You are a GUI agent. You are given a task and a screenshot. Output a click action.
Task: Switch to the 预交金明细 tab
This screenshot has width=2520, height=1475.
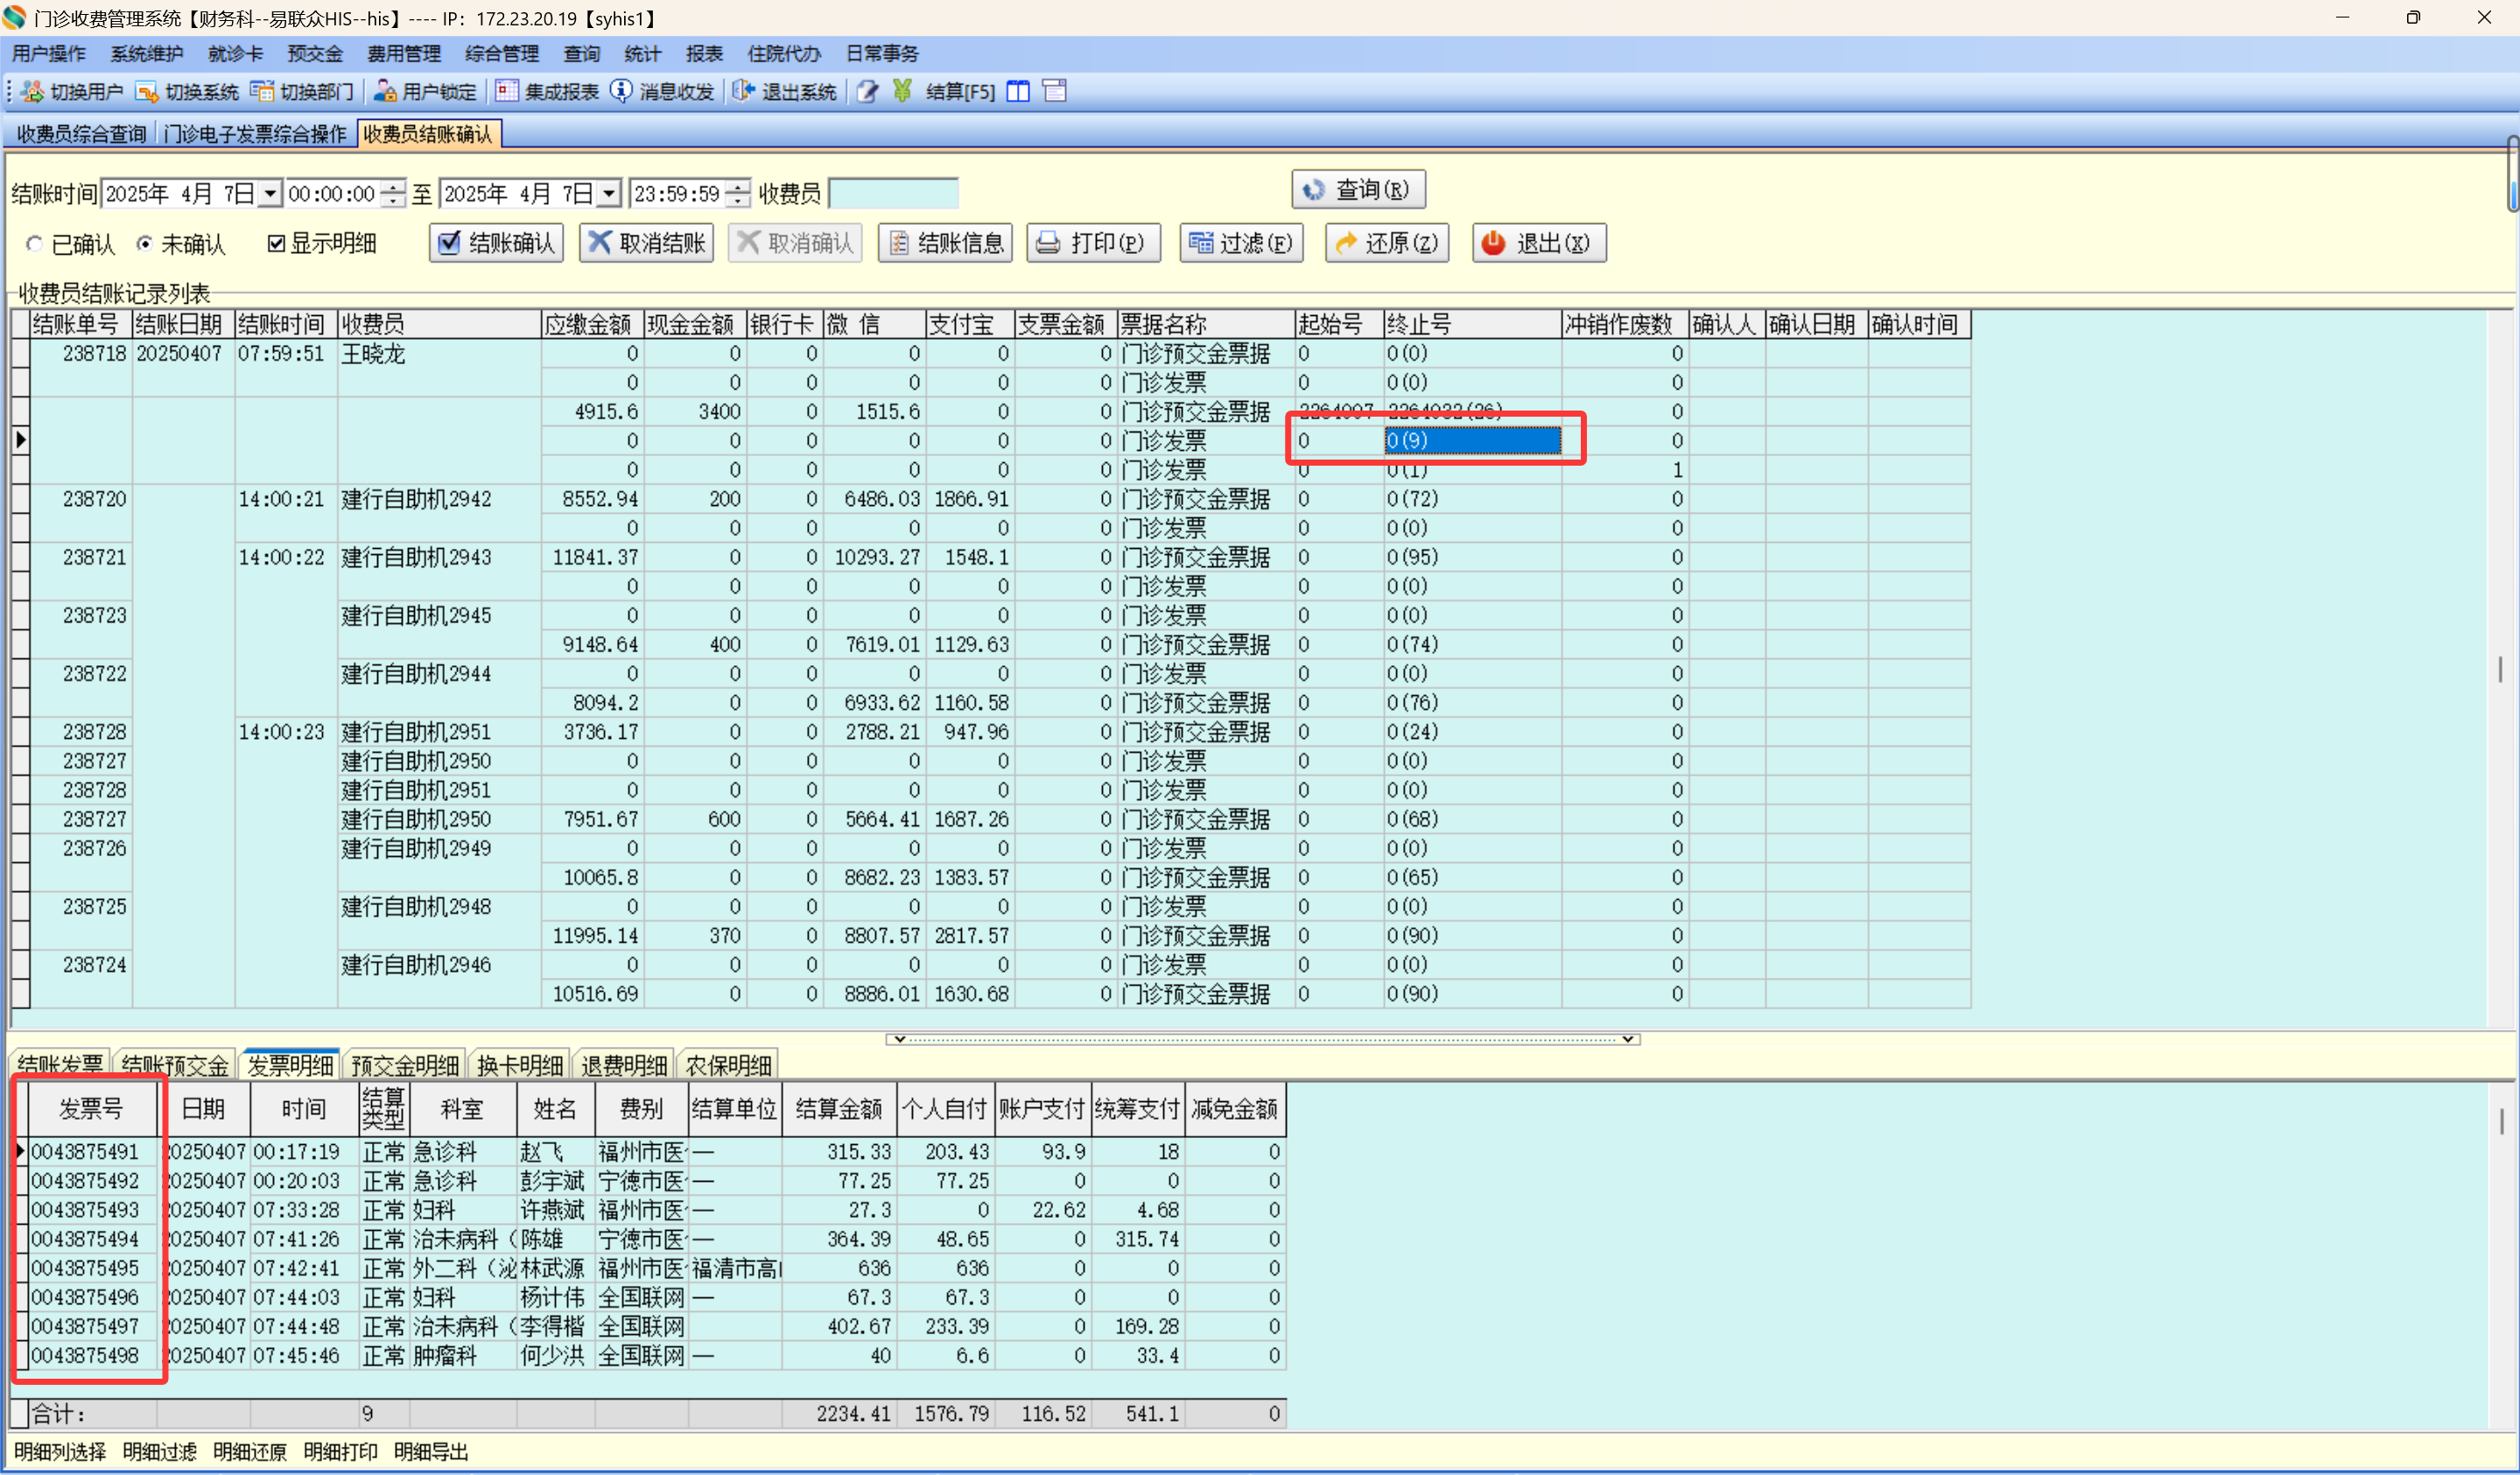tap(405, 1066)
